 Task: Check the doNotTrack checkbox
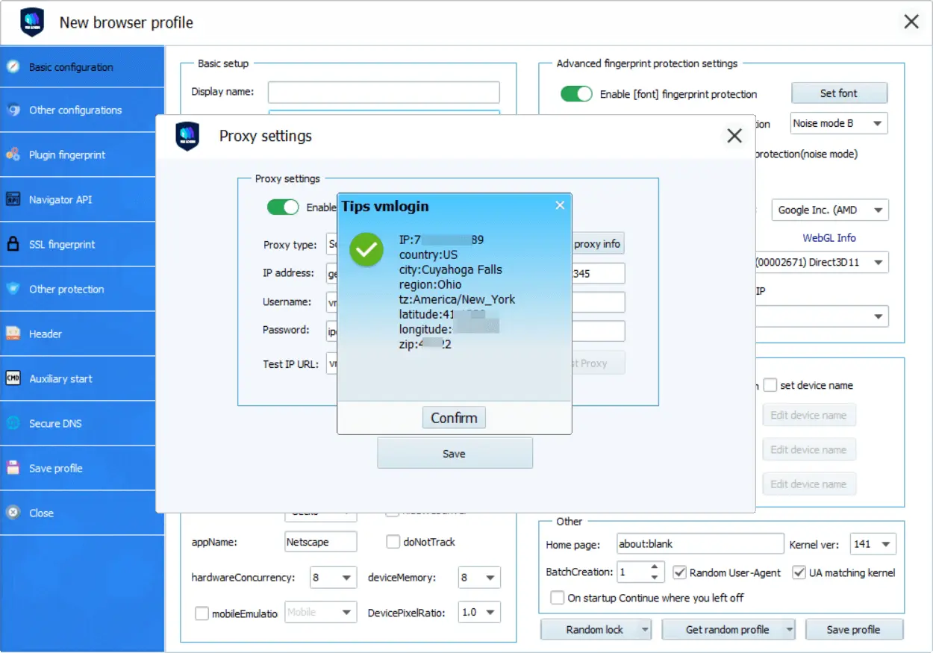(393, 541)
